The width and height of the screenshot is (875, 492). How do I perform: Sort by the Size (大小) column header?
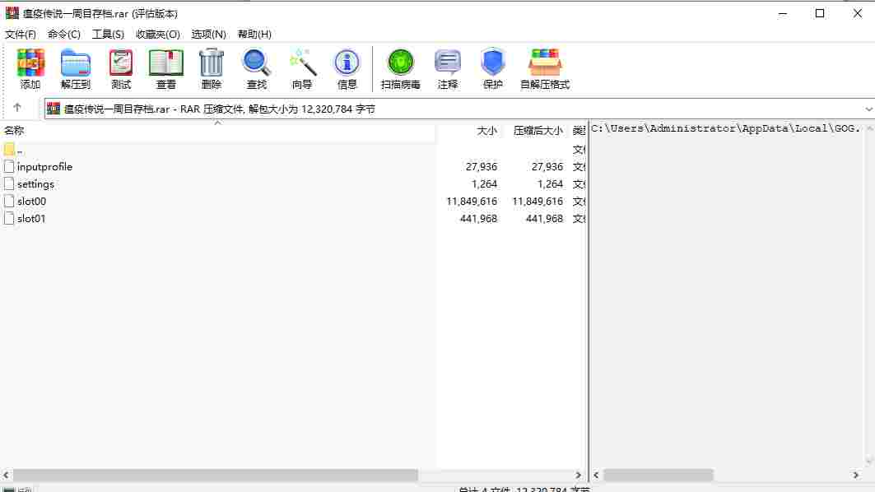coord(486,131)
